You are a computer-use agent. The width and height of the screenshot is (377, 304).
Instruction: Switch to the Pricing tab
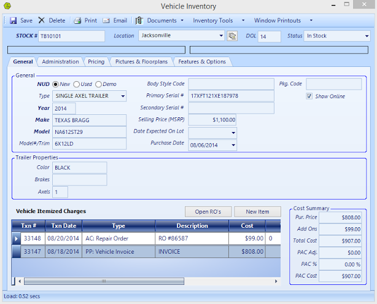pos(96,61)
